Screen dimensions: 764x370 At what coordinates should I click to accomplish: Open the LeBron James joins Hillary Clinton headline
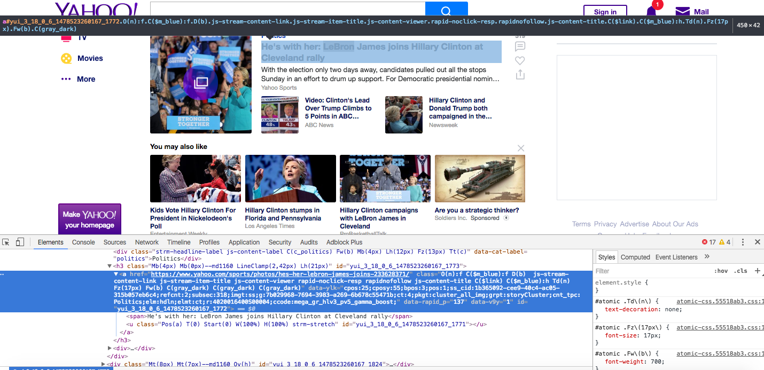(381, 52)
